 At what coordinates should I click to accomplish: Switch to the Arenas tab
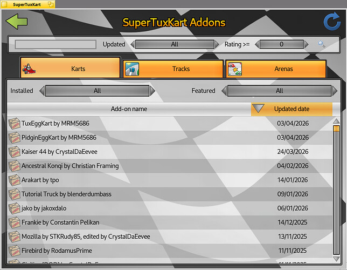coord(276,69)
